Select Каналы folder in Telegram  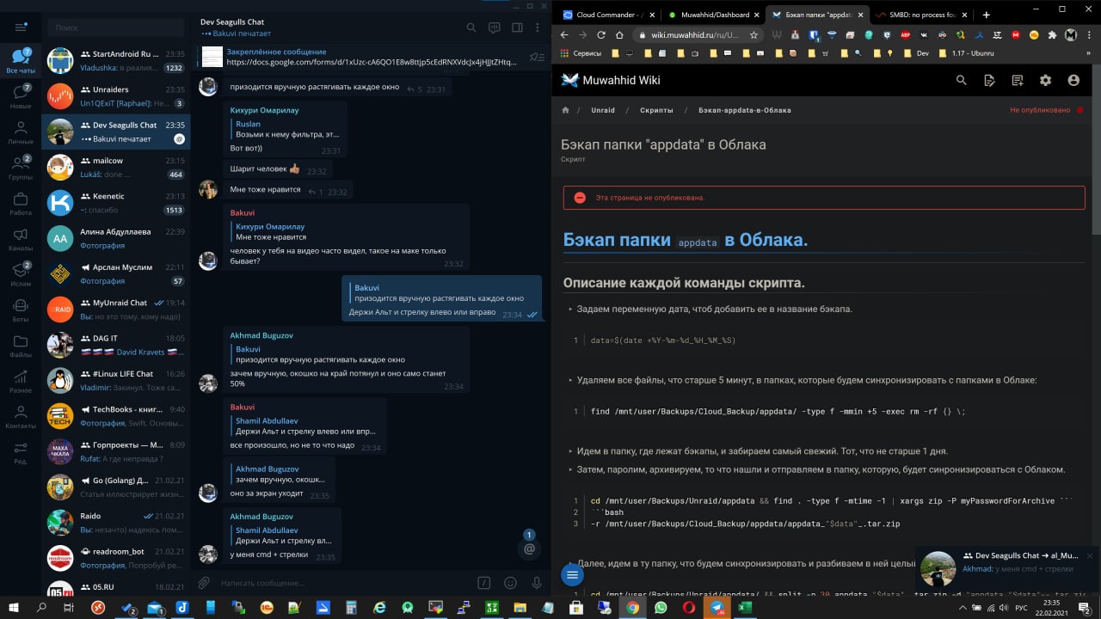point(21,237)
